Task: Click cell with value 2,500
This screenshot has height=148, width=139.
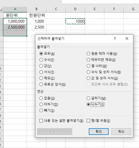Action: [x=36, y=27]
